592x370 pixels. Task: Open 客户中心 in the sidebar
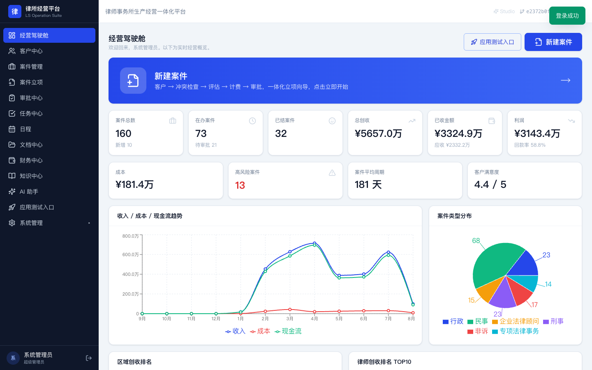pyautogui.click(x=49, y=51)
